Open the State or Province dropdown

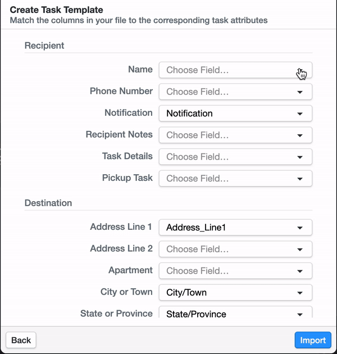(235, 312)
